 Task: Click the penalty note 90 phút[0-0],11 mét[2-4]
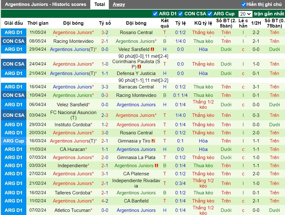143,56
